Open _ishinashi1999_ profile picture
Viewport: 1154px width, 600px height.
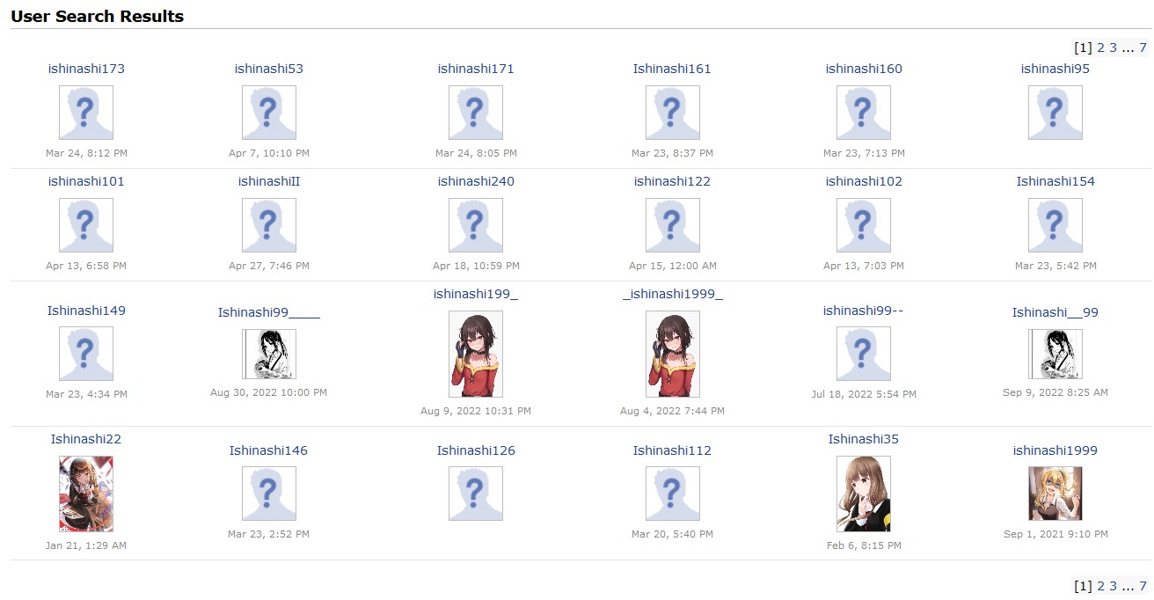[673, 354]
